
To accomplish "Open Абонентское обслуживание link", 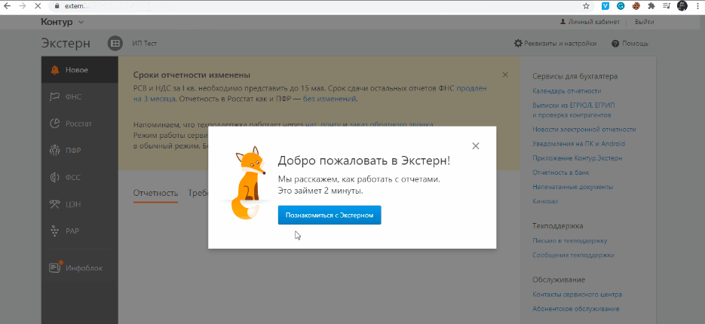I will (576, 309).
